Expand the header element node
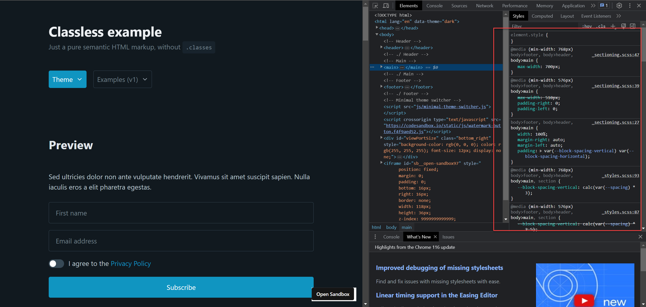Image resolution: width=646 pixels, height=307 pixels. (381, 47)
